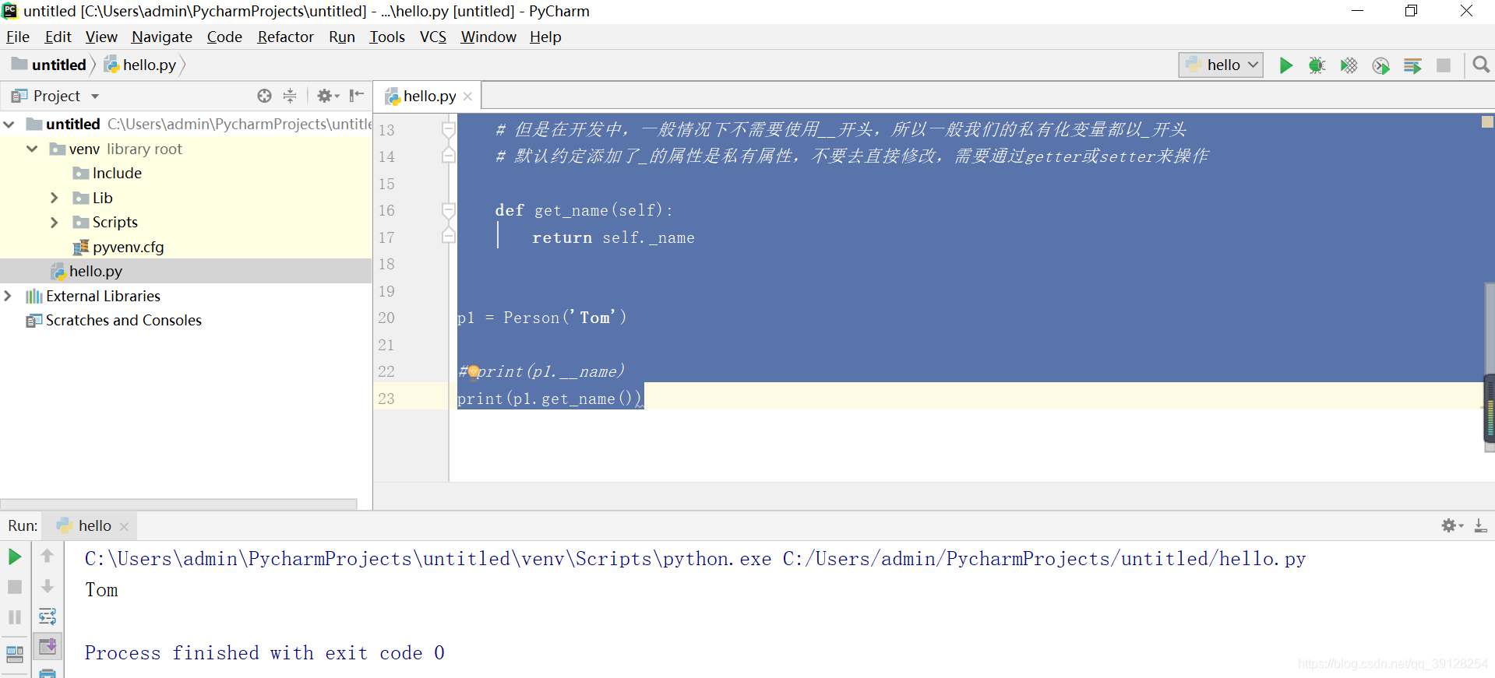Open the VCS menu
Viewport: 1495px width, 678px height.
(433, 37)
